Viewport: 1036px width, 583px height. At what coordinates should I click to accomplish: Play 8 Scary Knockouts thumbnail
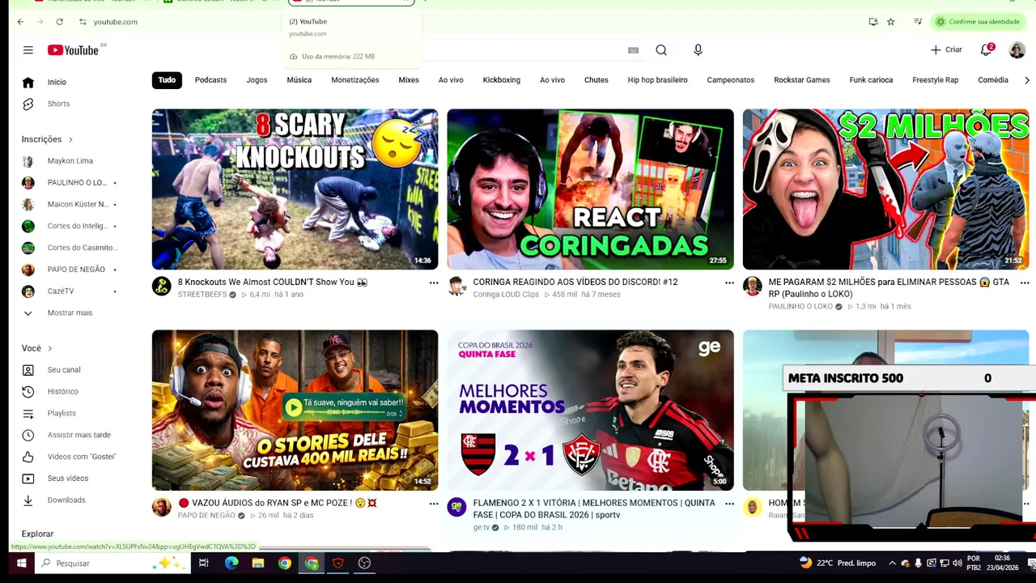295,189
